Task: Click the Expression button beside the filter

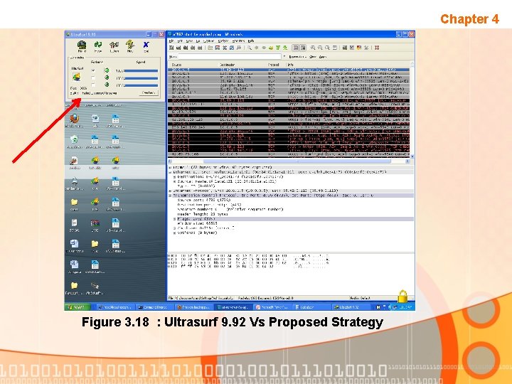Action: point(297,57)
